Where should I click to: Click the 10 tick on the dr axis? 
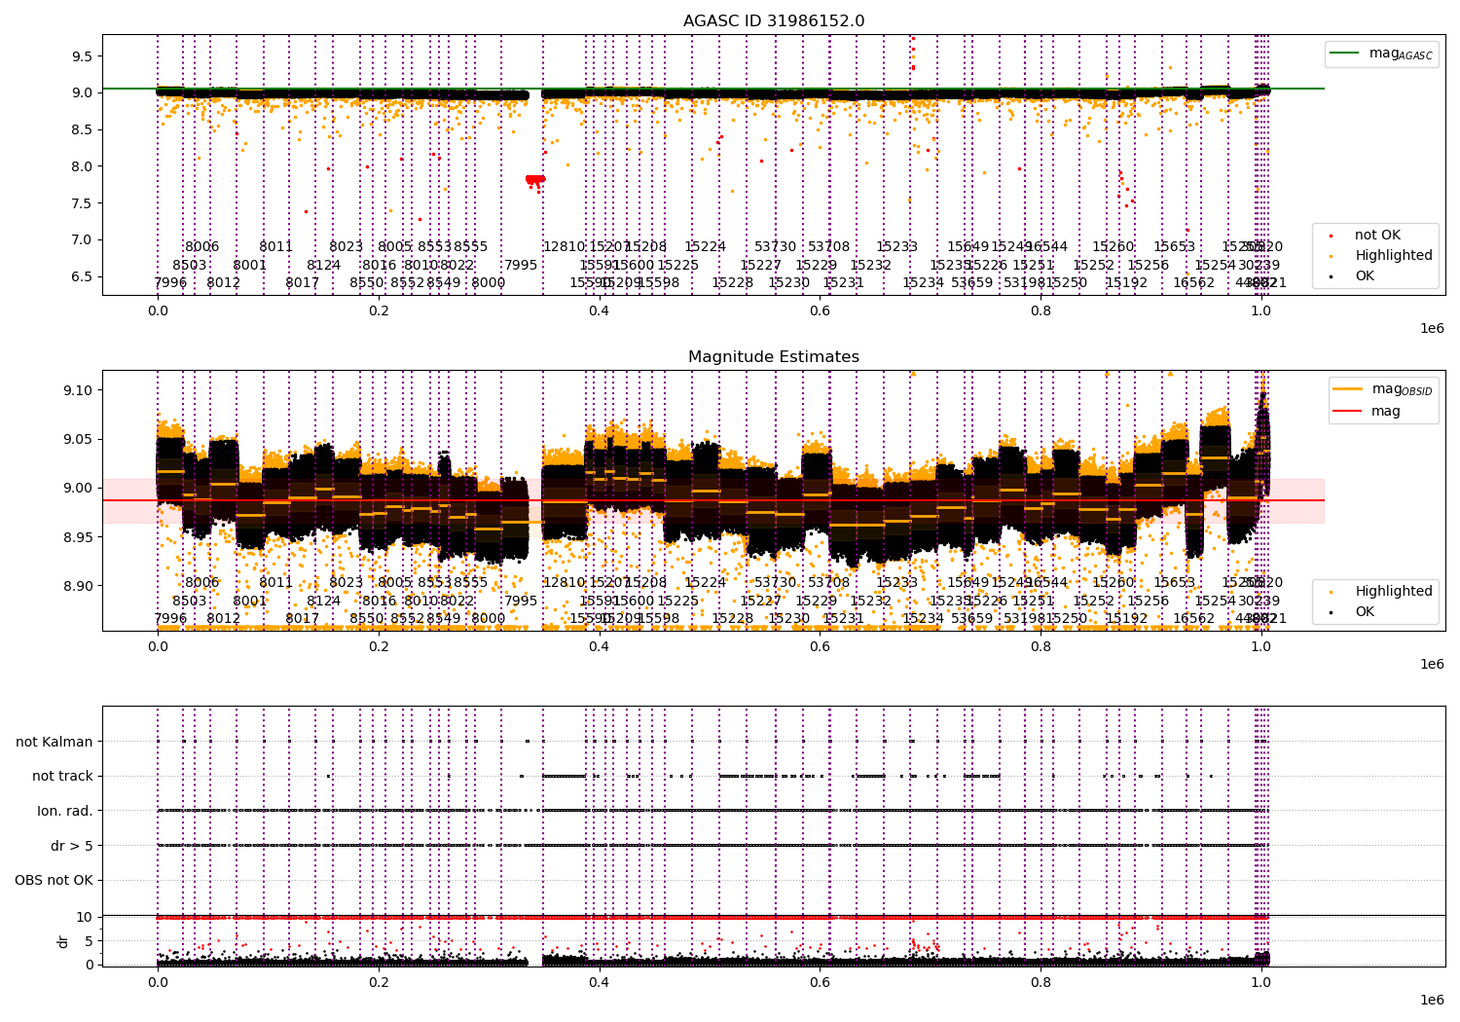click(x=84, y=917)
